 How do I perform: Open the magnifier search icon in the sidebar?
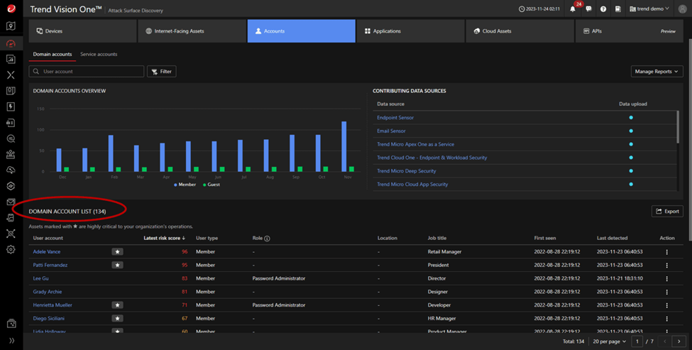[11, 138]
